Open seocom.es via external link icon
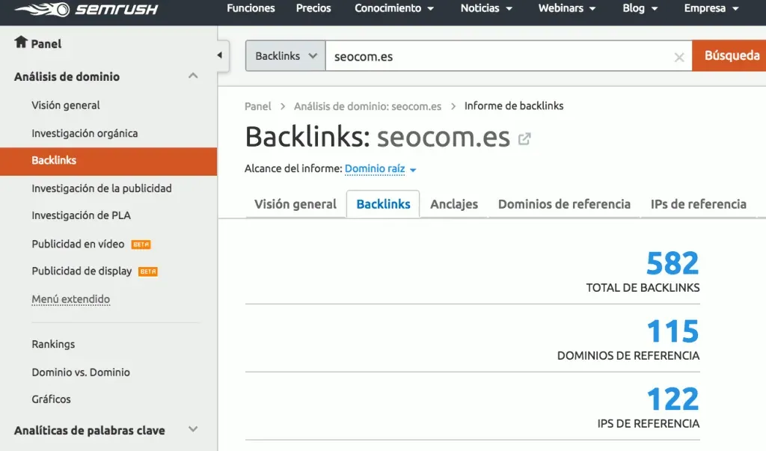This screenshot has width=766, height=451. click(x=524, y=139)
